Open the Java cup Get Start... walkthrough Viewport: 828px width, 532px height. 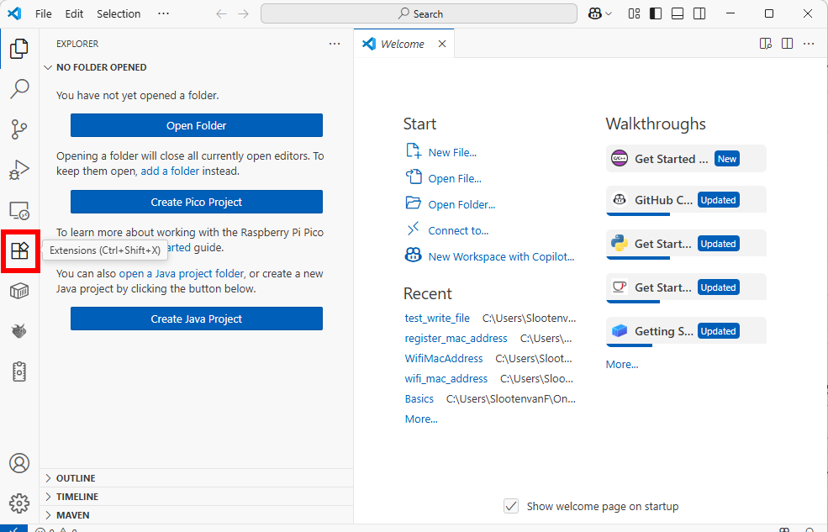click(x=686, y=288)
